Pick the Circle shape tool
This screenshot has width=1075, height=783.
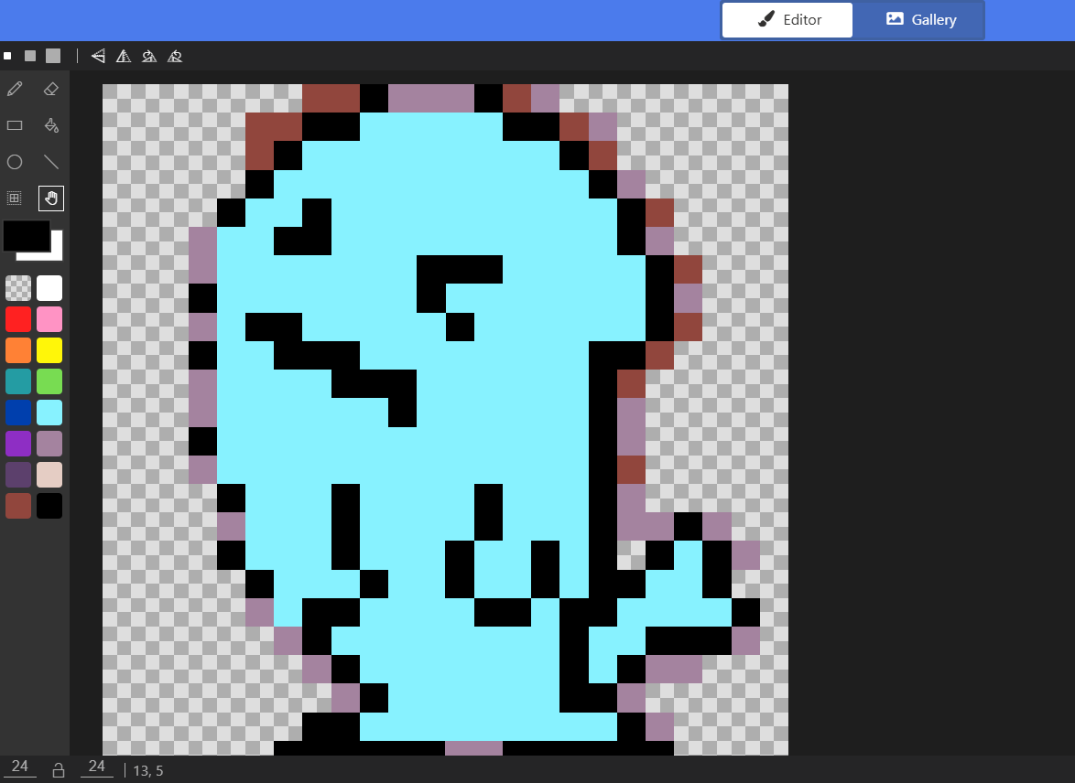tap(15, 162)
